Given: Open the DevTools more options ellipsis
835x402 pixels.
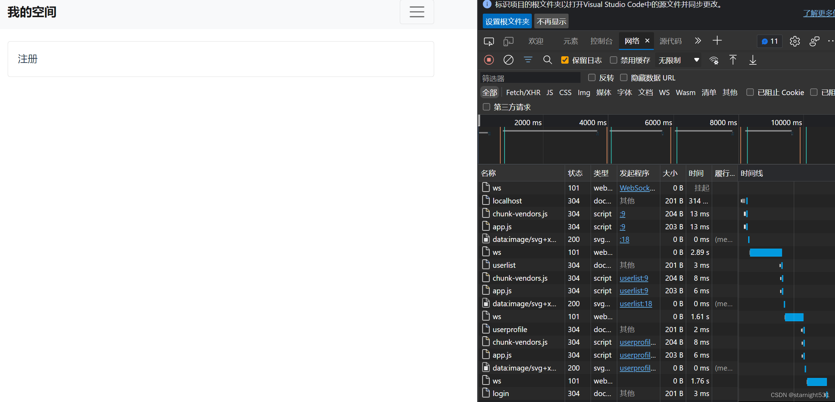Looking at the screenshot, I should (831, 41).
